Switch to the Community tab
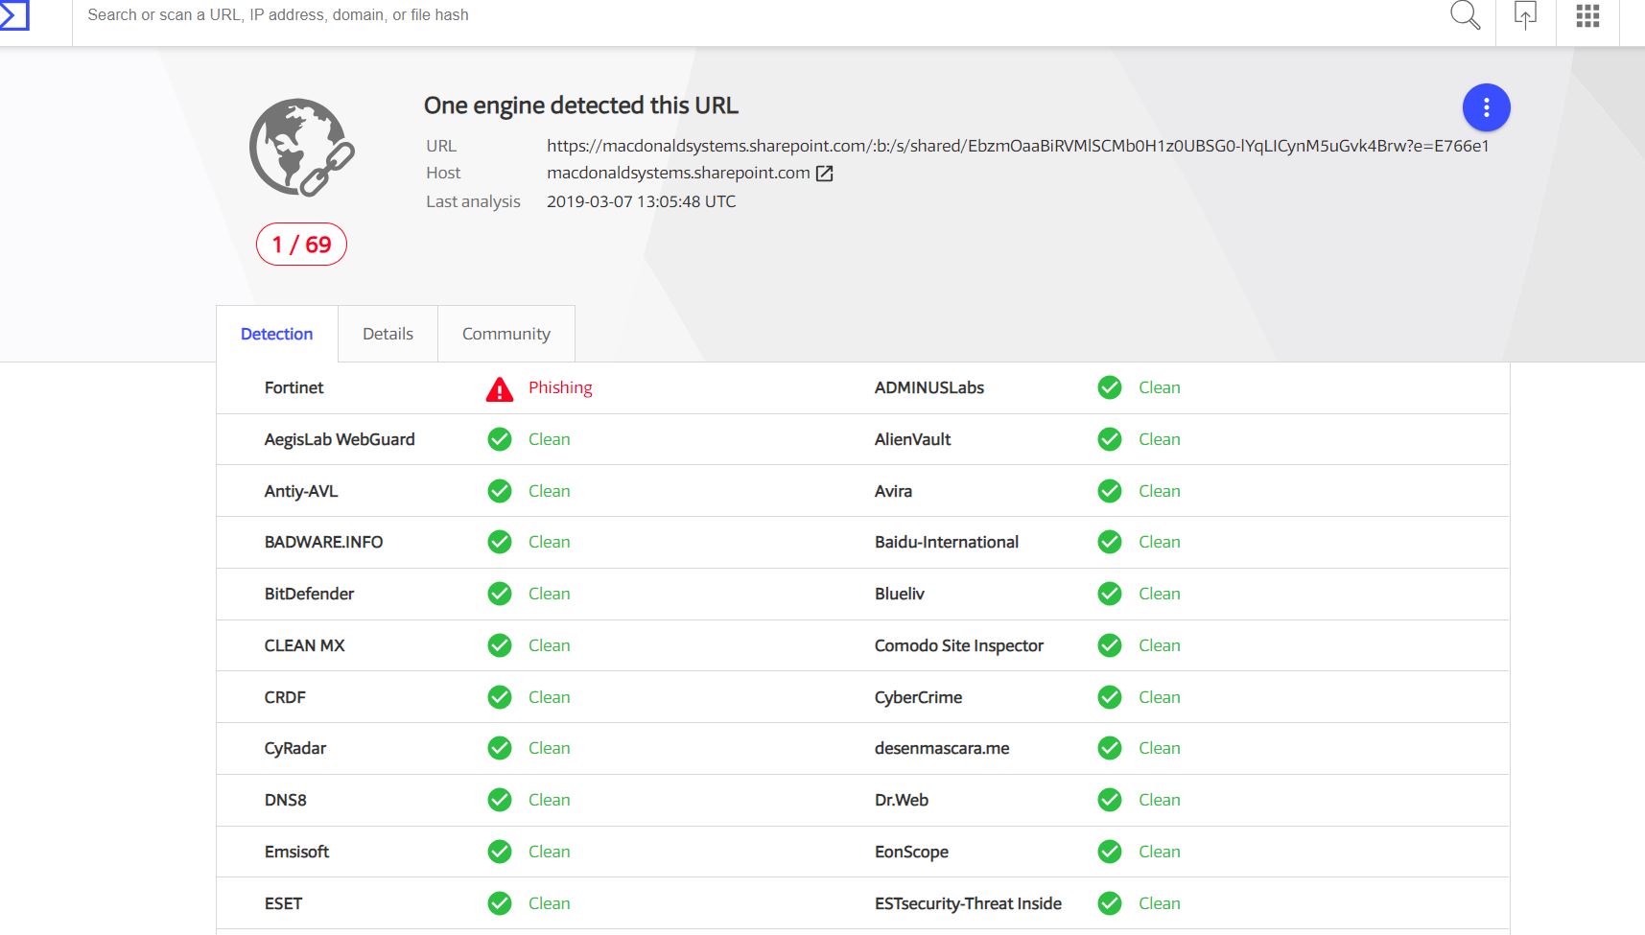 [506, 334]
